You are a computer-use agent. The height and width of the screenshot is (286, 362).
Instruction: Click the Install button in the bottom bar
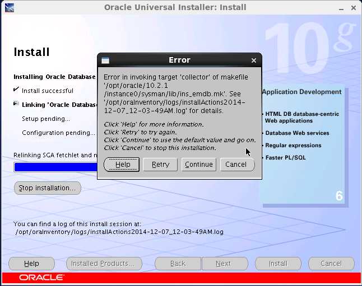pos(278,264)
